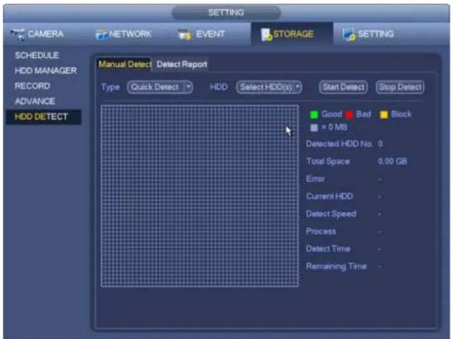The width and height of the screenshot is (451, 339).
Task: Click the red Bad legend swatch
Action: pyautogui.click(x=349, y=115)
